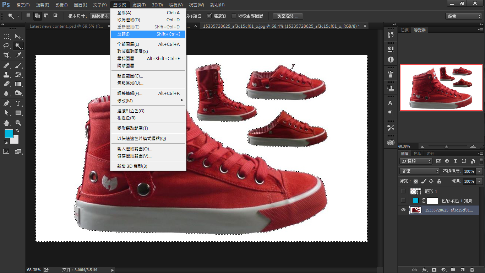Hide the 15335728625_af3c15cf01 layer
The height and width of the screenshot is (273, 485).
[x=403, y=210]
